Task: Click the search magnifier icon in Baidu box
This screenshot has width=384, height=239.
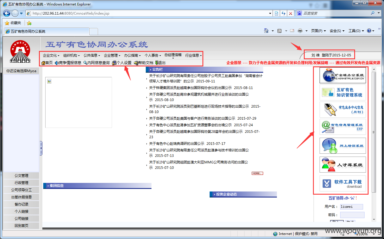Action: tap(373, 13)
